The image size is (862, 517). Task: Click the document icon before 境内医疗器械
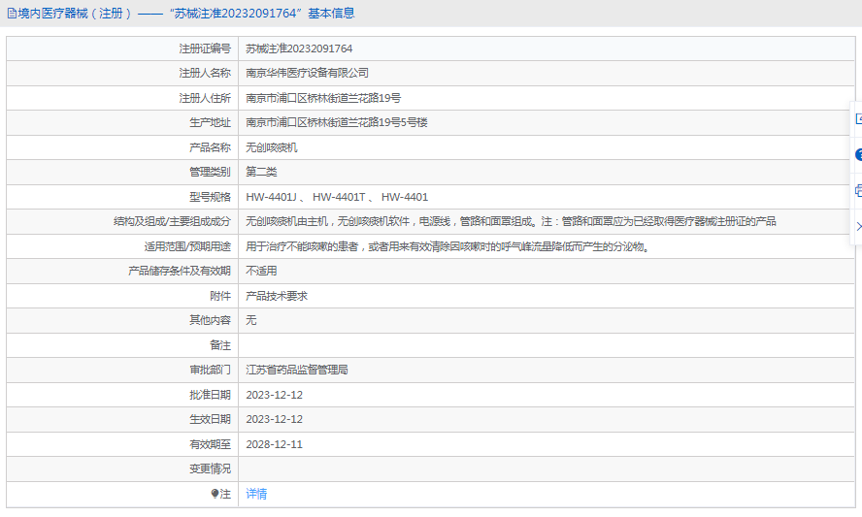[x=12, y=14]
